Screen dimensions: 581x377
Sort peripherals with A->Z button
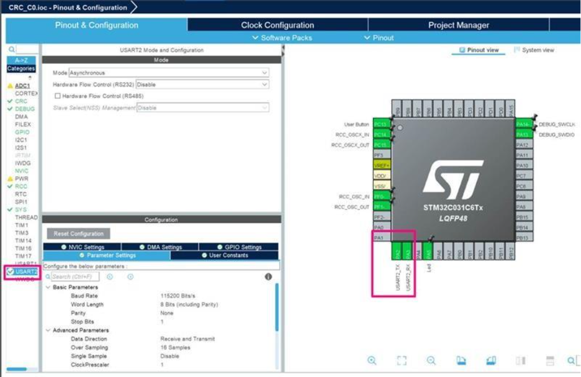point(21,60)
